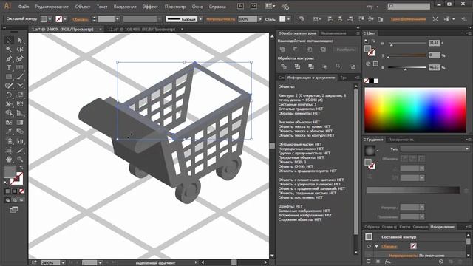
Task: Open the Редактирование menu
Action: point(52,7)
